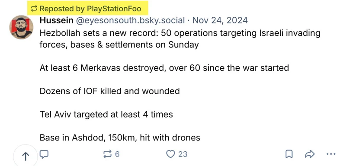Open the PlayStationFoo reposter profile link
346x166 pixels.
tap(114, 9)
